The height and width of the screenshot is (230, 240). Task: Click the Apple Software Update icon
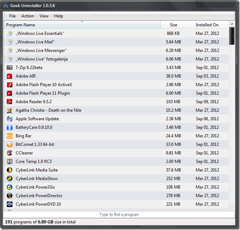click(9, 119)
